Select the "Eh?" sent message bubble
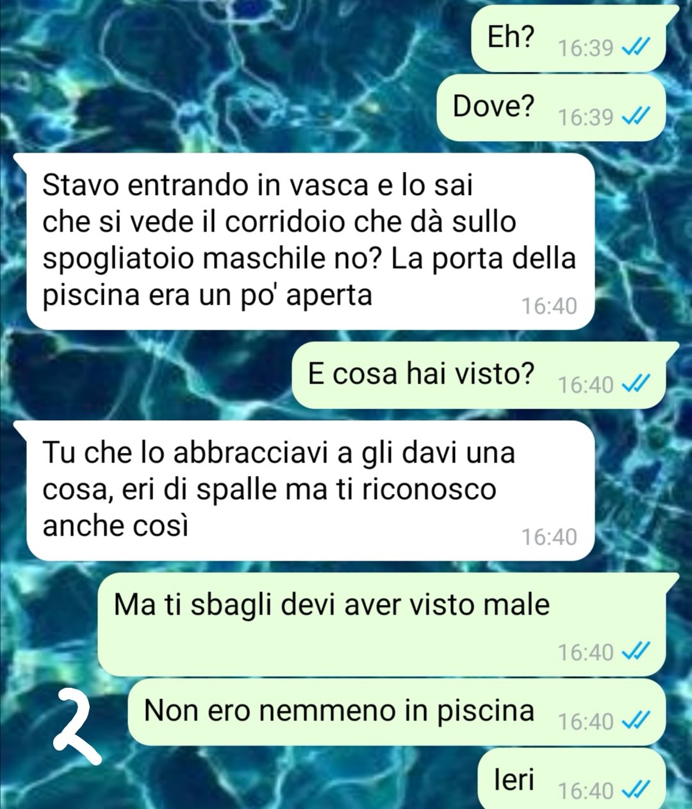692x809 pixels. click(x=575, y=38)
